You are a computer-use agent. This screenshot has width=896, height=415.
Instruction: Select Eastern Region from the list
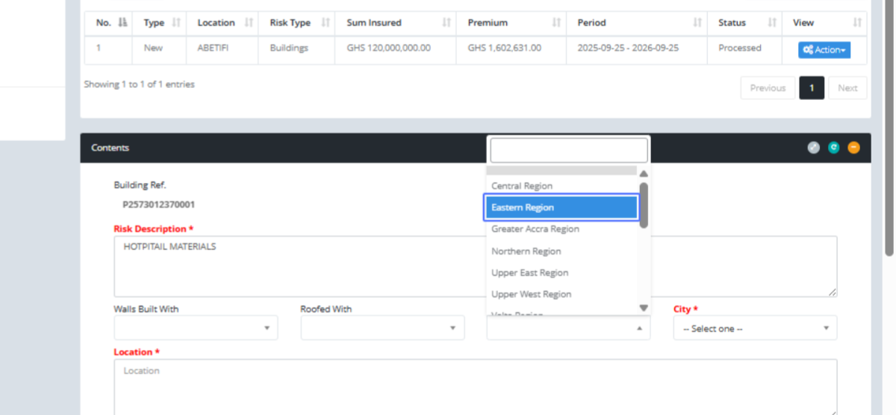[x=561, y=207]
